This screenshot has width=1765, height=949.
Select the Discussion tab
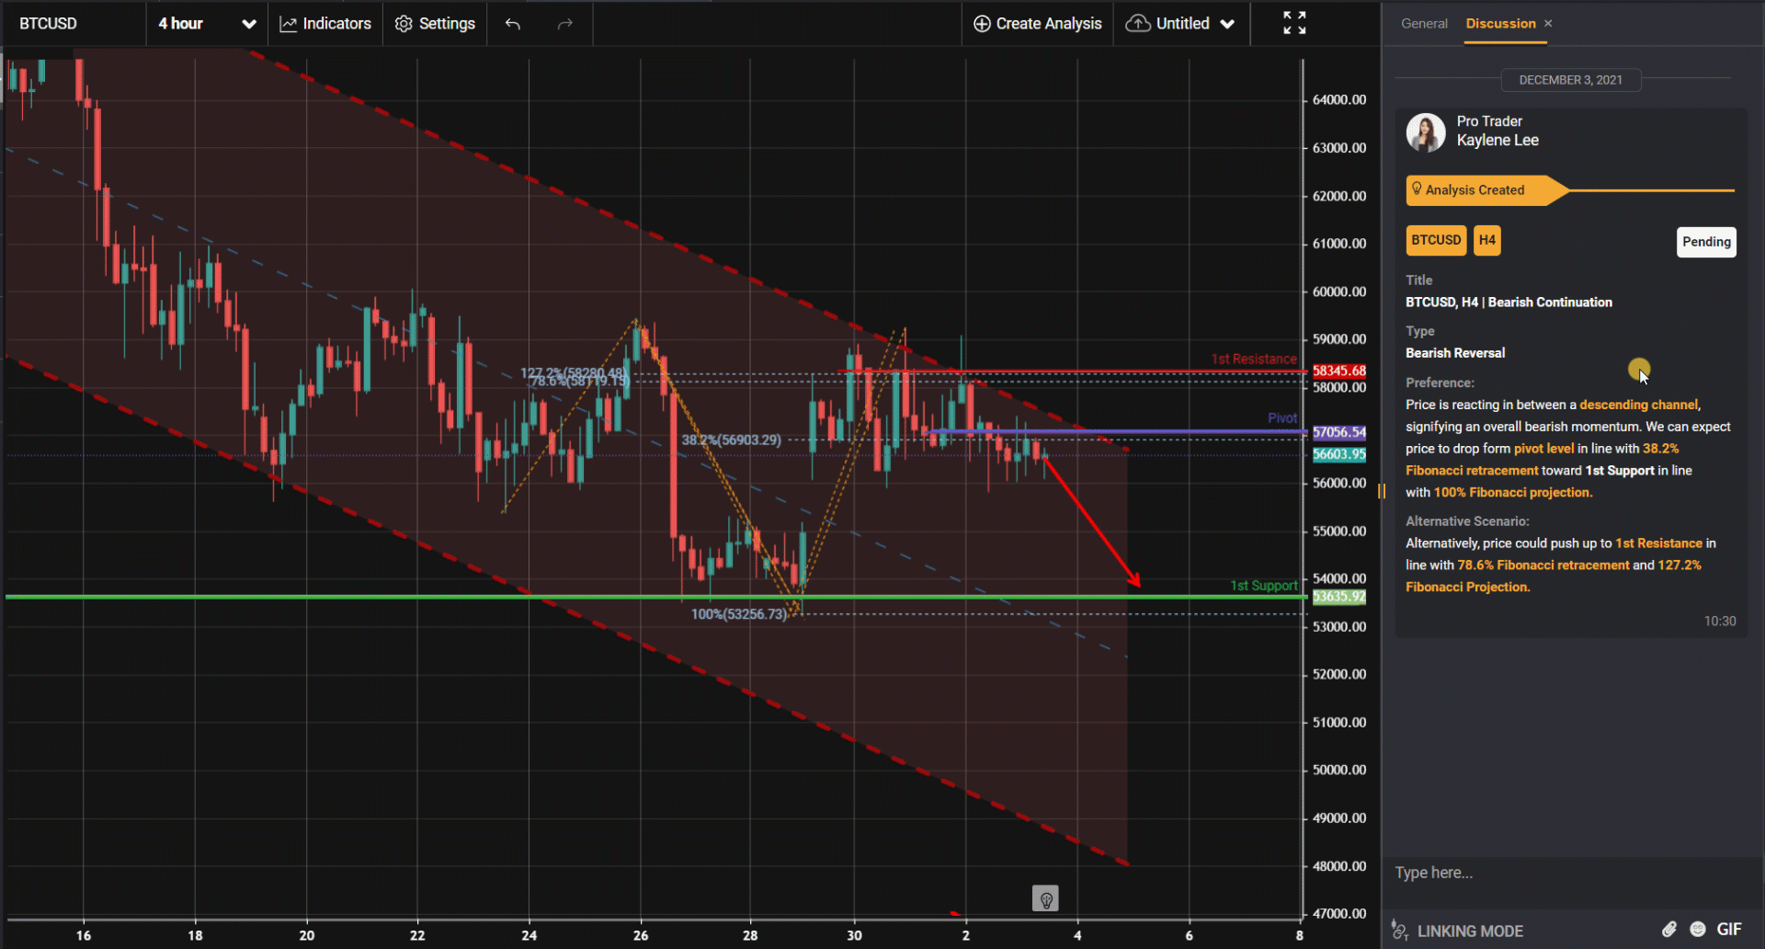(1500, 24)
